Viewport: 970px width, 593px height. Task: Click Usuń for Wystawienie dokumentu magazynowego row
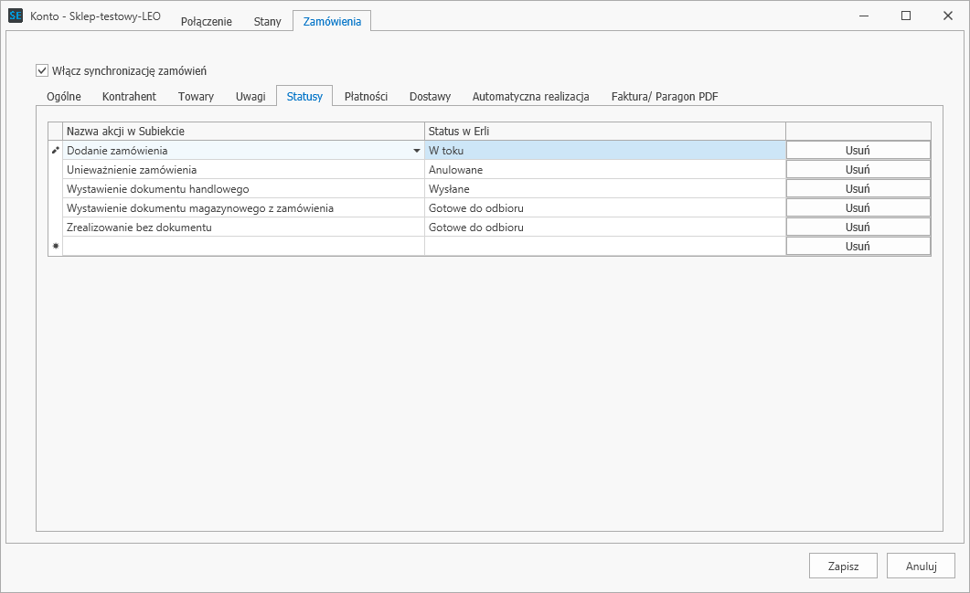click(858, 207)
